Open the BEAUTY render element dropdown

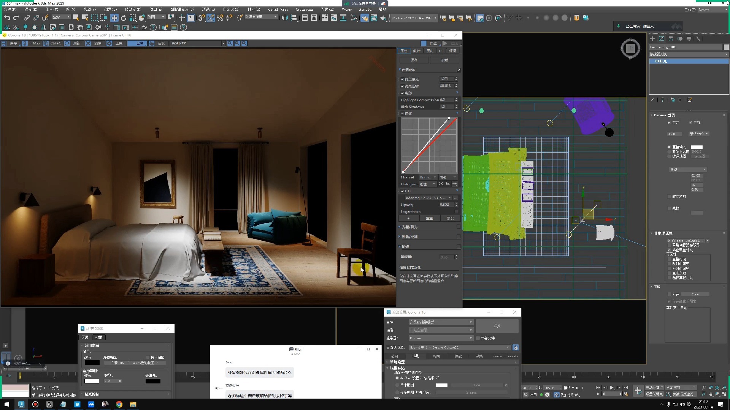coord(198,43)
